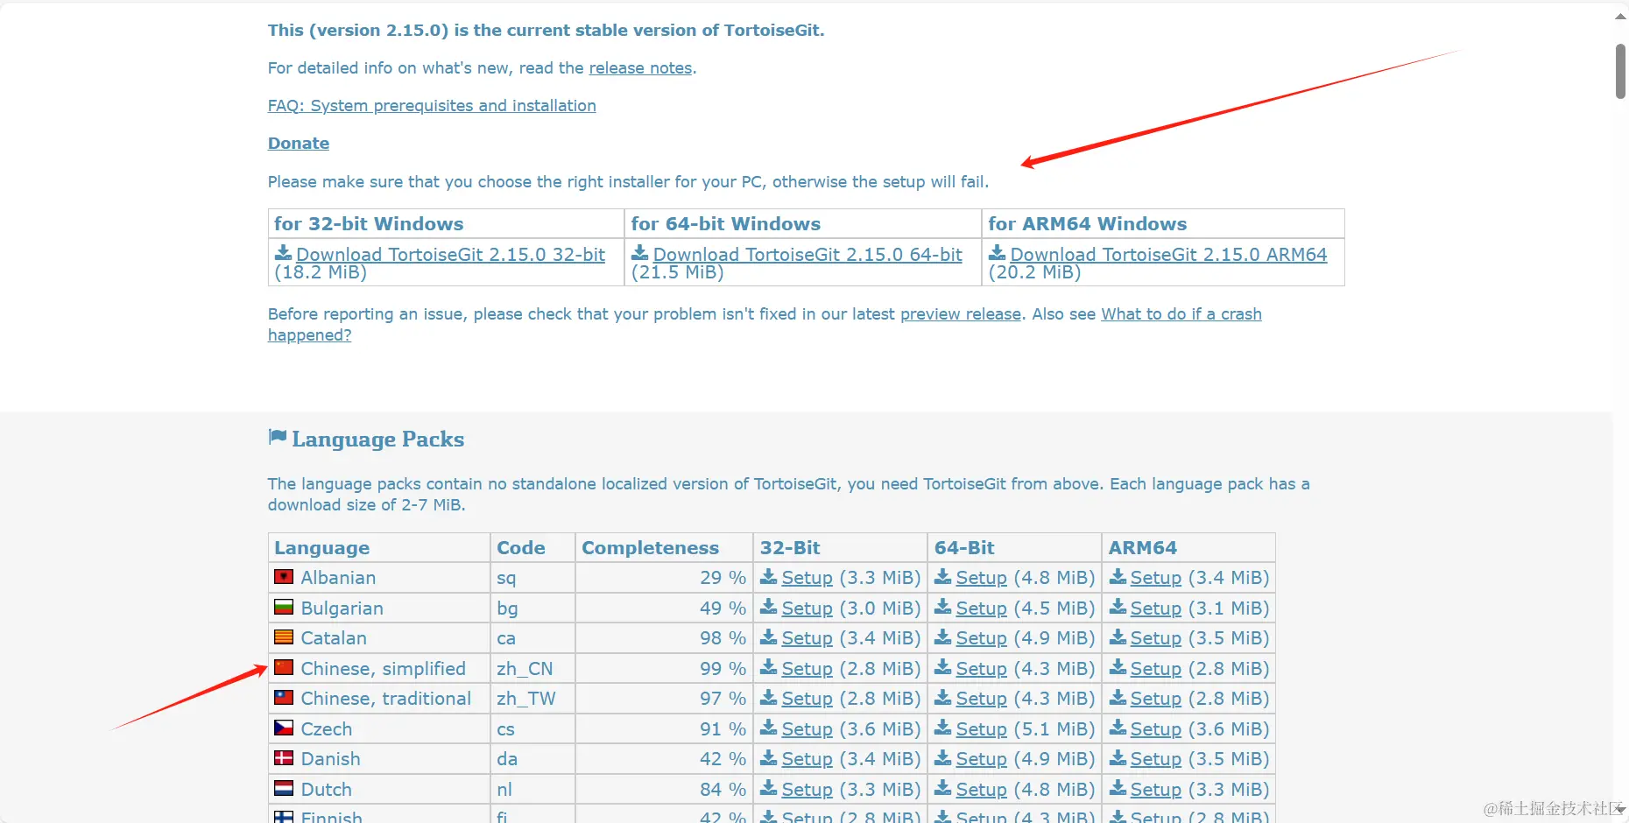This screenshot has width=1629, height=823.
Task: Download Chinese simplified 32-Bit Setup
Action: [807, 669]
